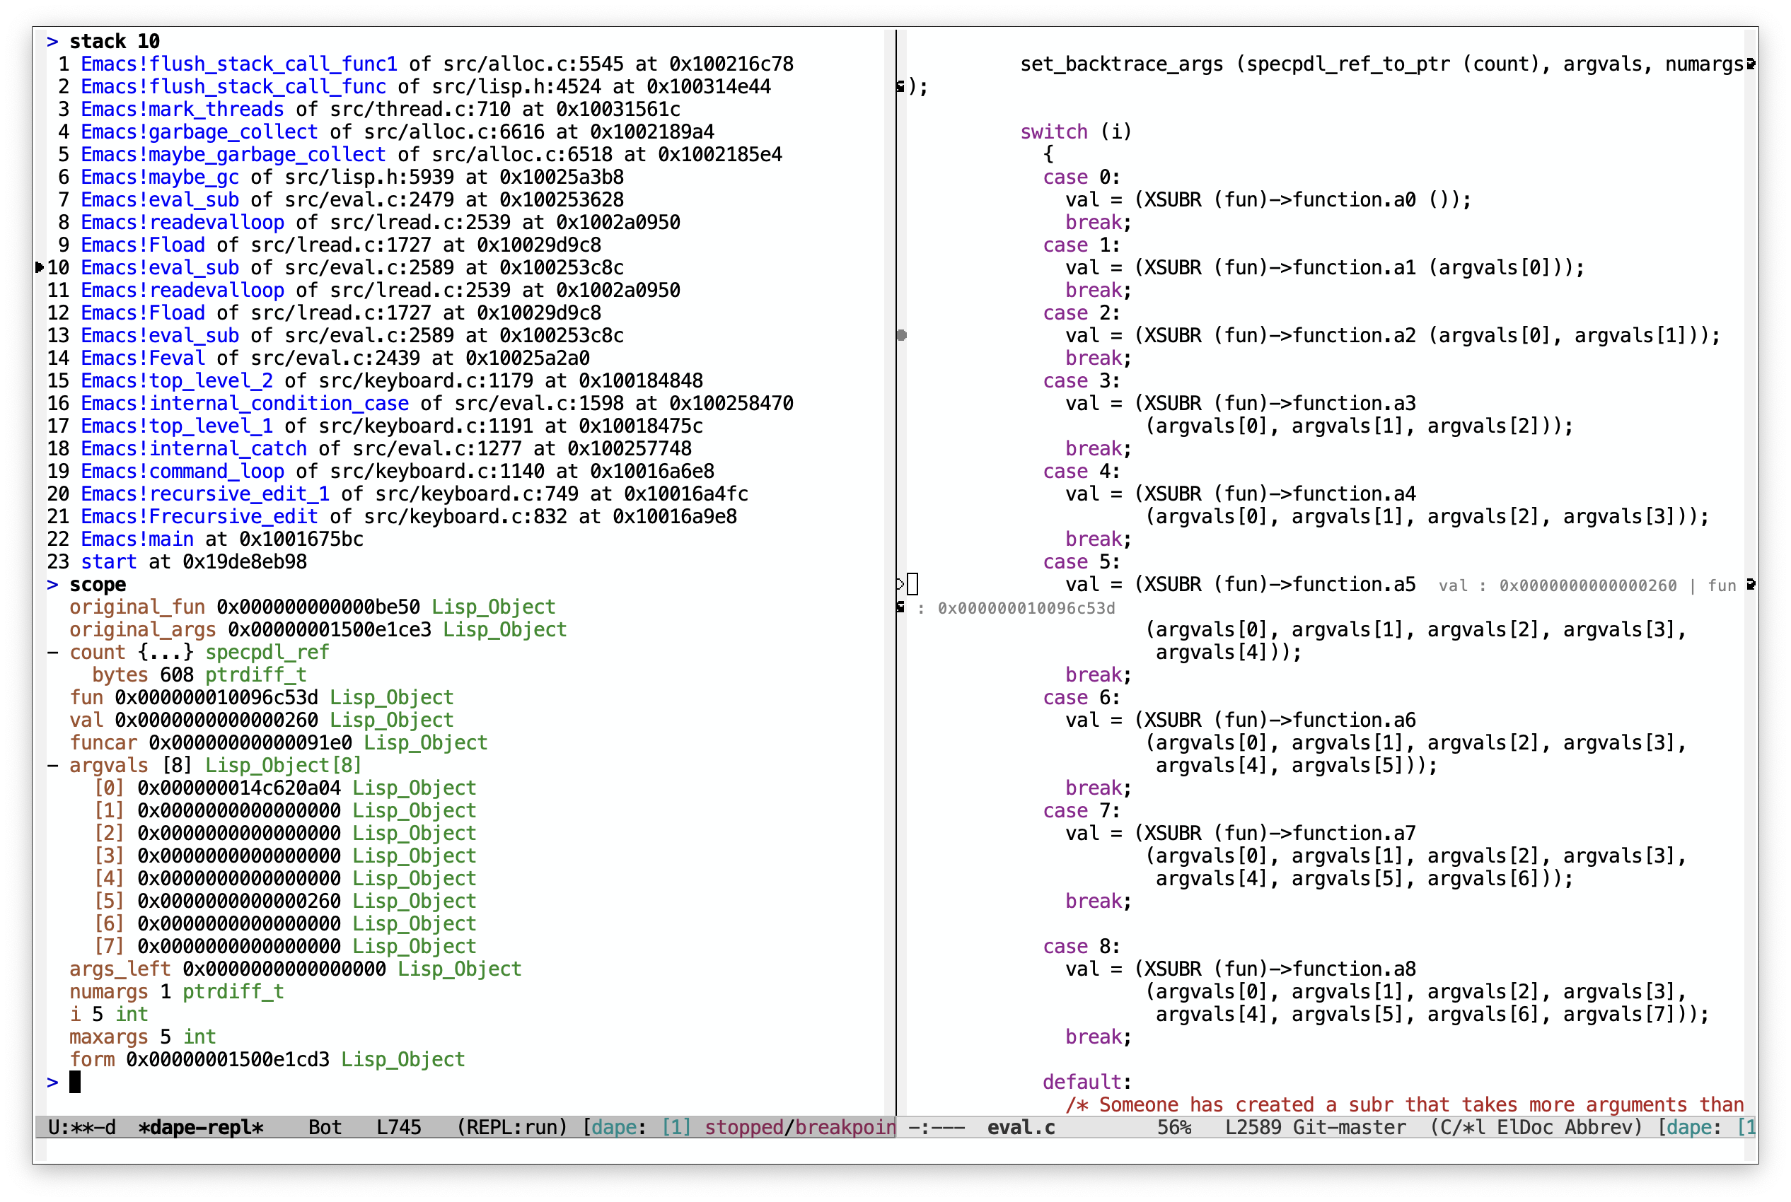Viewport: 1791px width, 1202px height.
Task: Click the empty REPL input prompt line
Action: tap(75, 1082)
